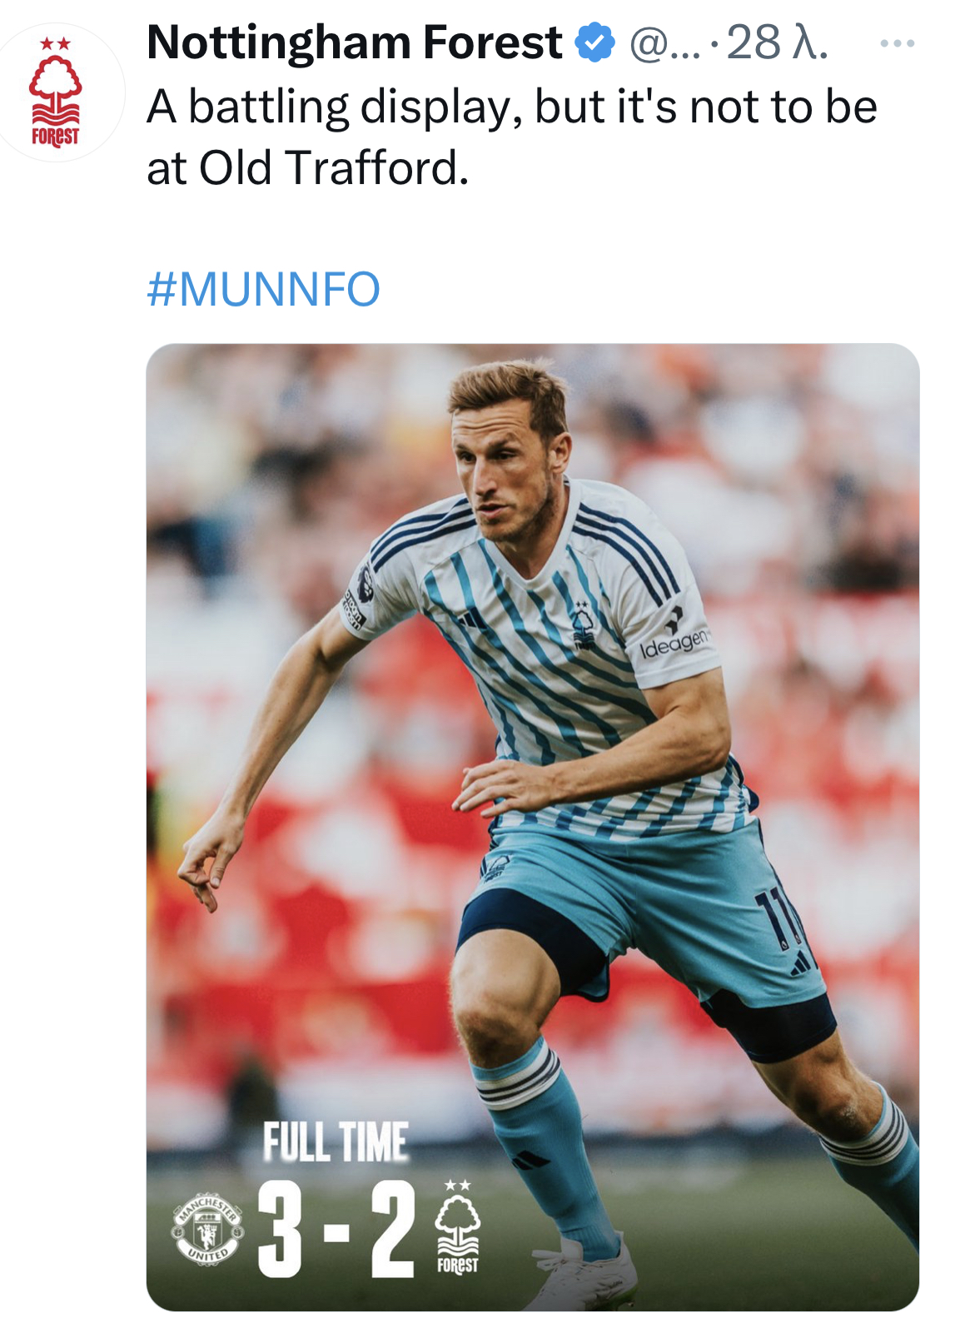The width and height of the screenshot is (970, 1328).
Task: Open the three-dot more options menu
Action: 898,42
